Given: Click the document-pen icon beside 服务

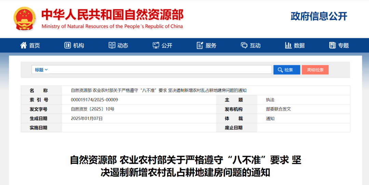Looking at the screenshot, I should click(x=200, y=45).
